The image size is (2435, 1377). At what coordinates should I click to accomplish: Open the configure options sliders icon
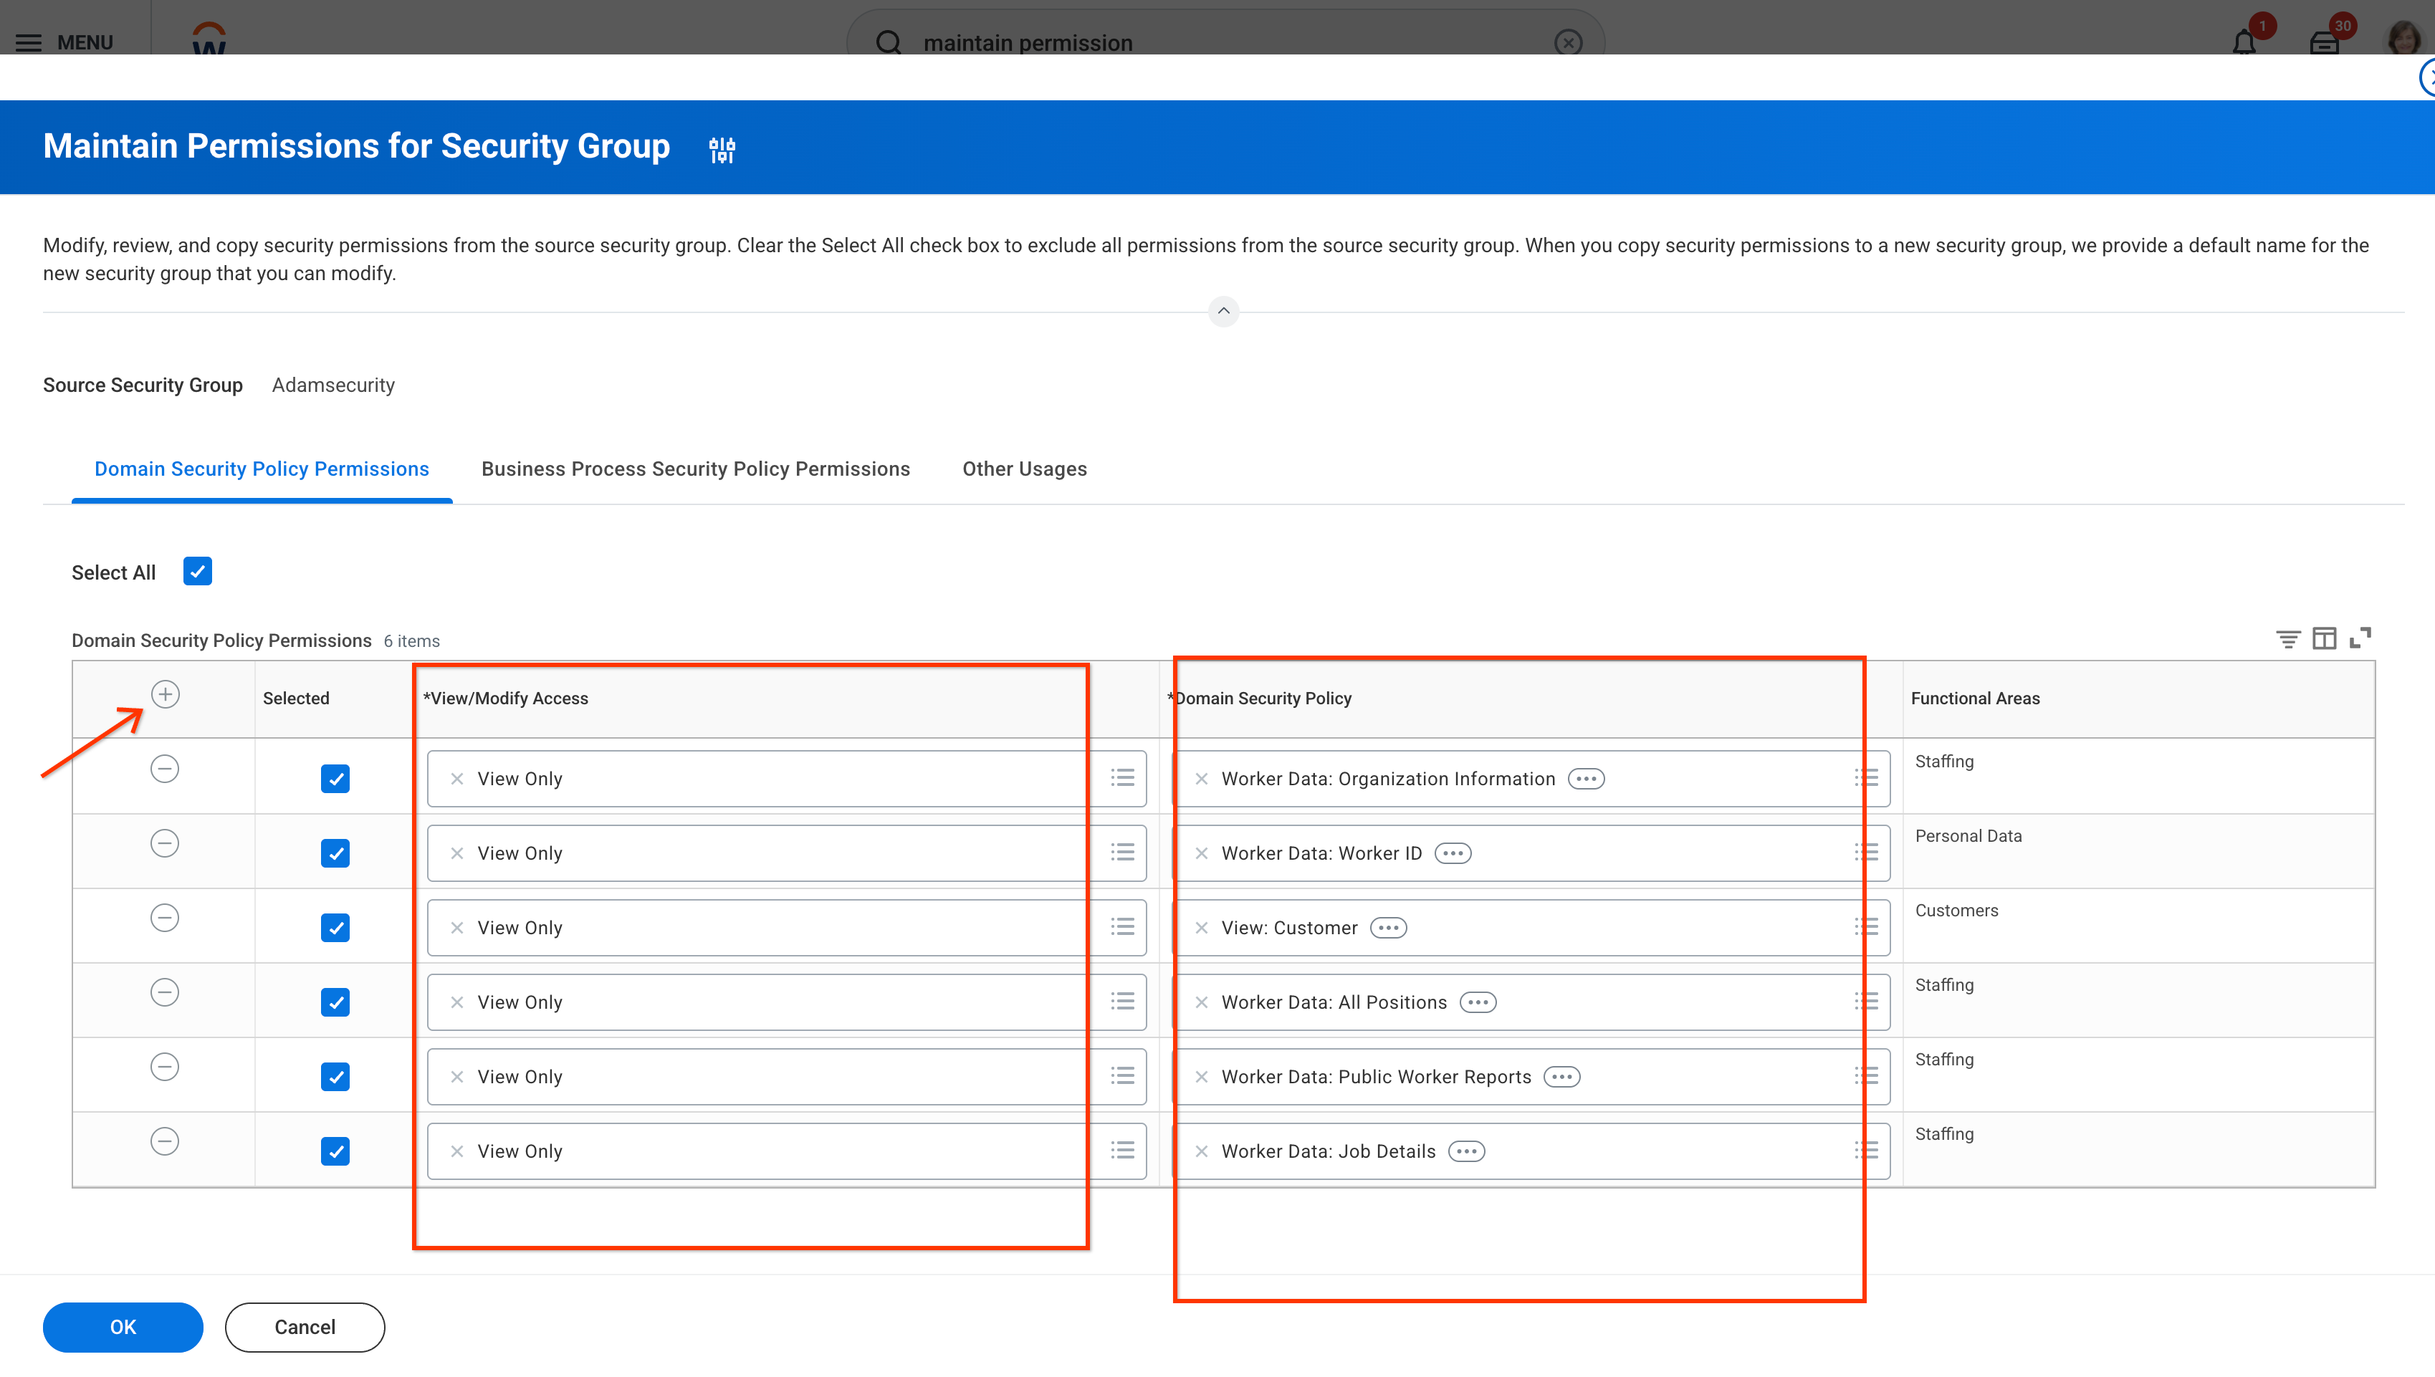722,150
